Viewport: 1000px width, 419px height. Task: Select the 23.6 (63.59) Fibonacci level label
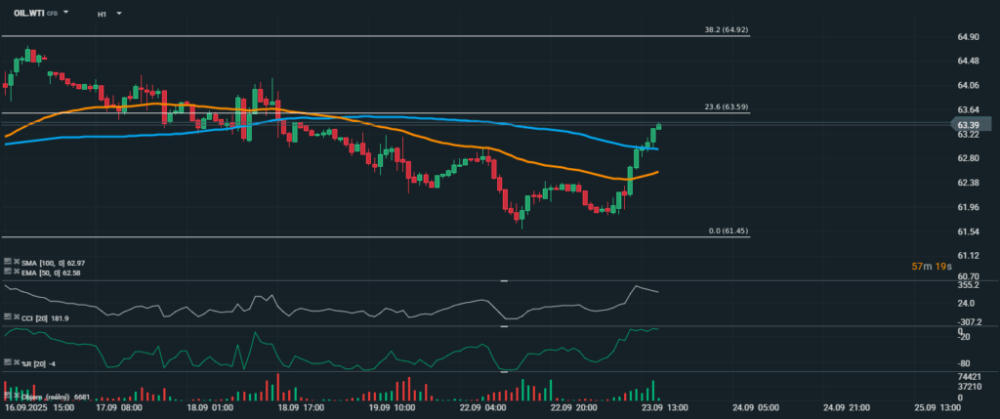pos(726,106)
